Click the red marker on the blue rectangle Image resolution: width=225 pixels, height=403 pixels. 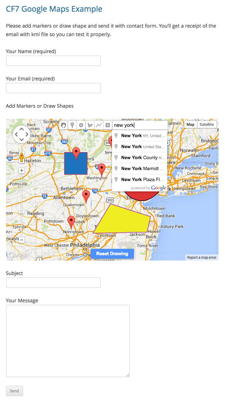pos(76,153)
